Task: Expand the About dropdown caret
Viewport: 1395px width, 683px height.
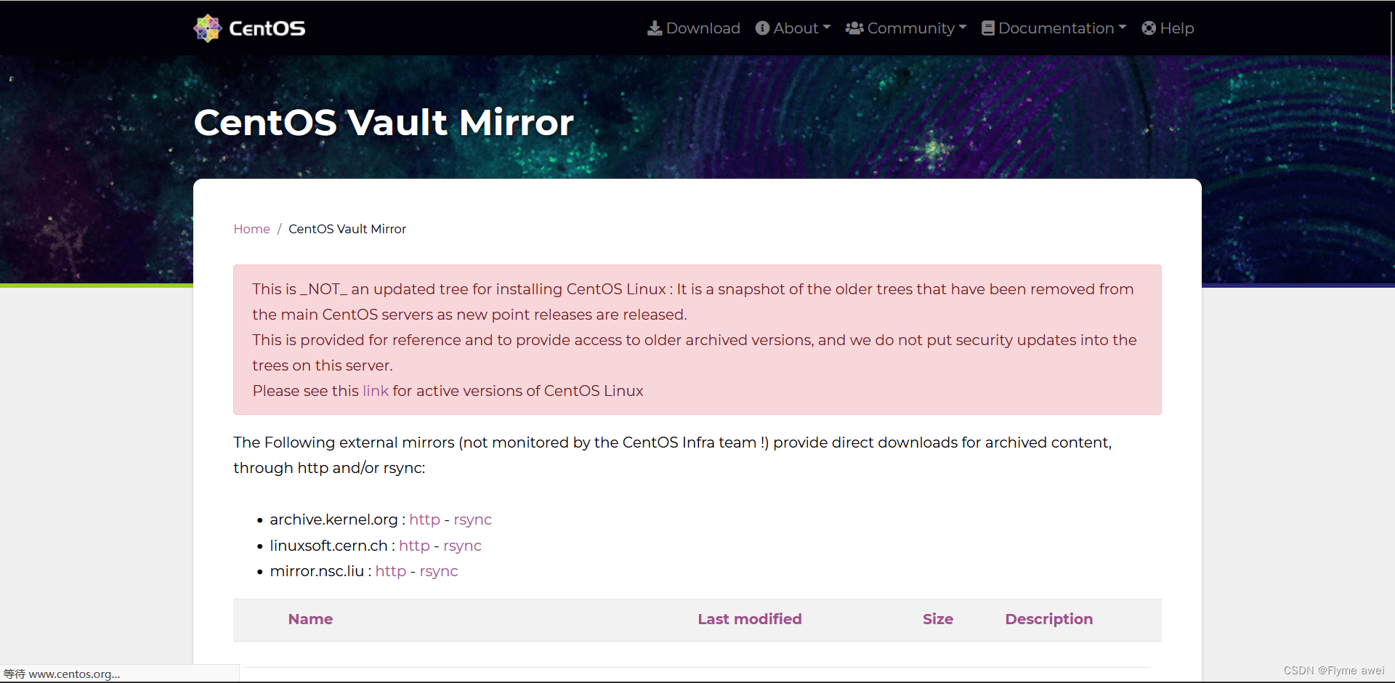Action: click(827, 28)
